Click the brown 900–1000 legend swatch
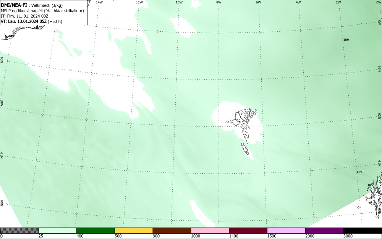Image resolution: width=382 pixels, height=239 pixels. click(172, 231)
